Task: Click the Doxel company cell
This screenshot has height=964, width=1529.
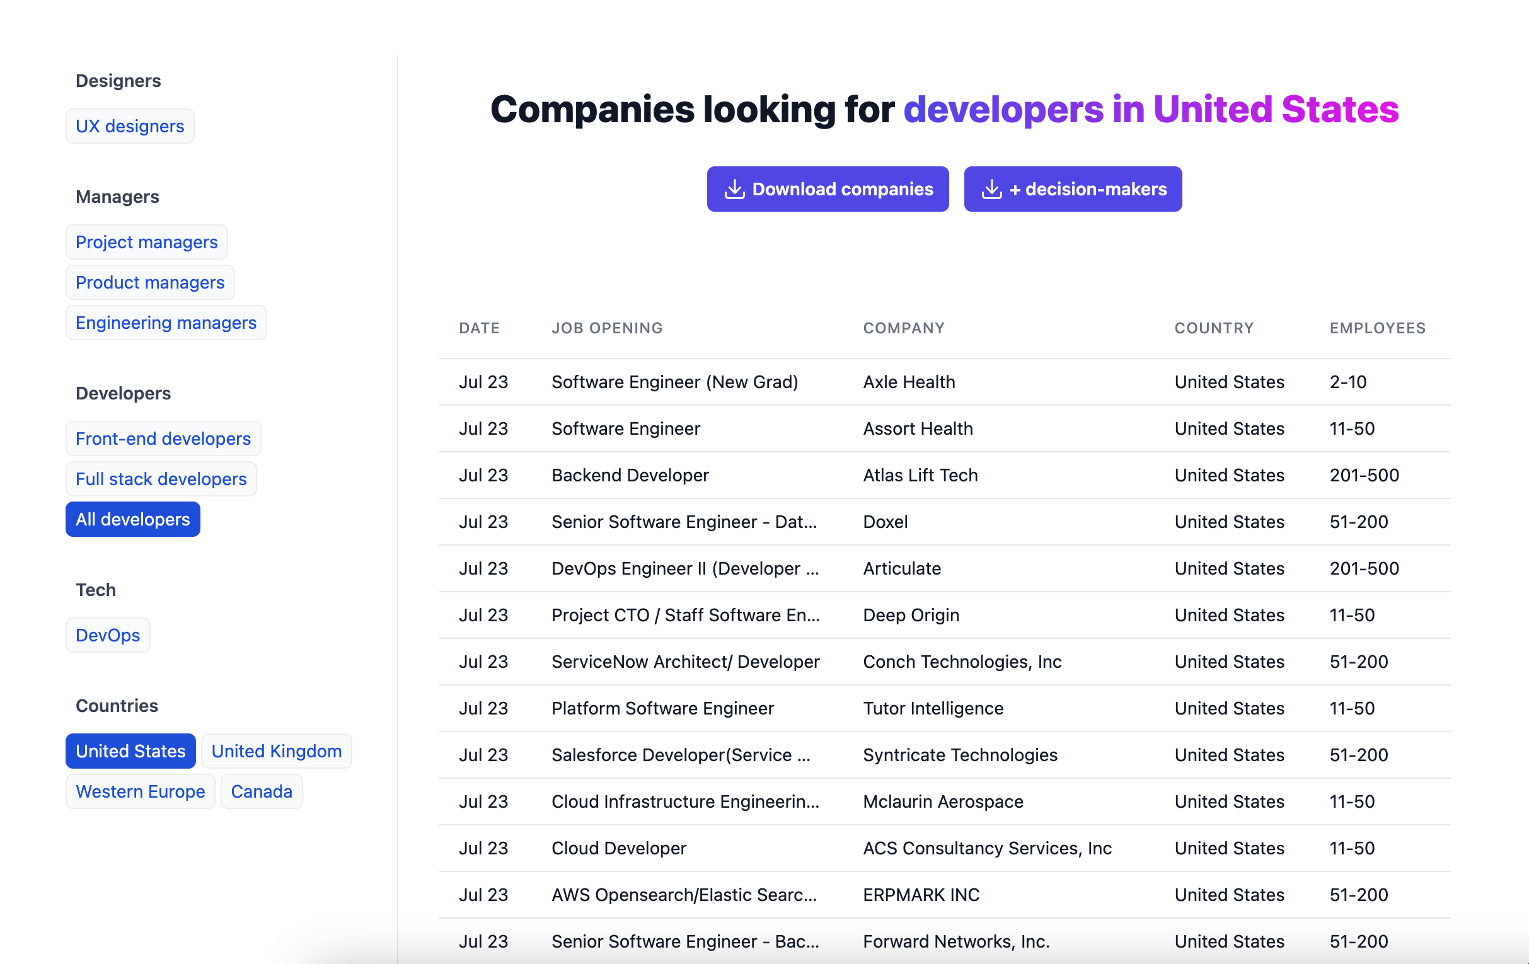Action: point(885,522)
